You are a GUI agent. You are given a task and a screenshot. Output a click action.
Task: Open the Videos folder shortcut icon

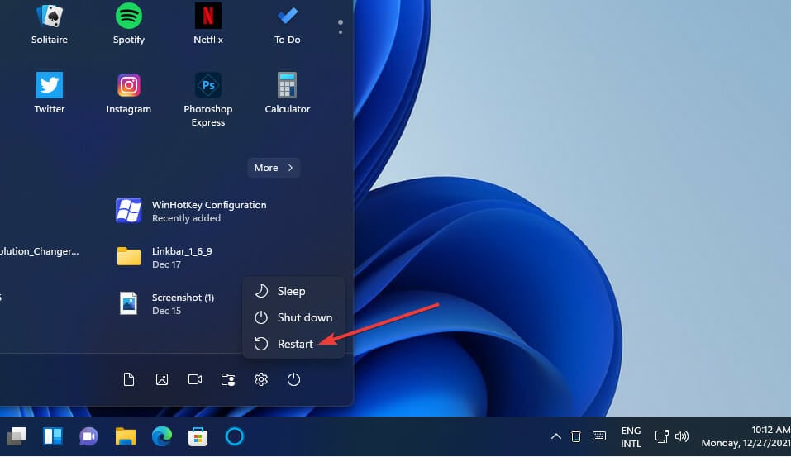195,379
